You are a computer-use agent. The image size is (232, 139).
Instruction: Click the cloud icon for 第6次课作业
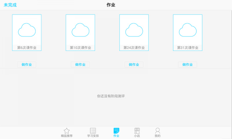27,30
